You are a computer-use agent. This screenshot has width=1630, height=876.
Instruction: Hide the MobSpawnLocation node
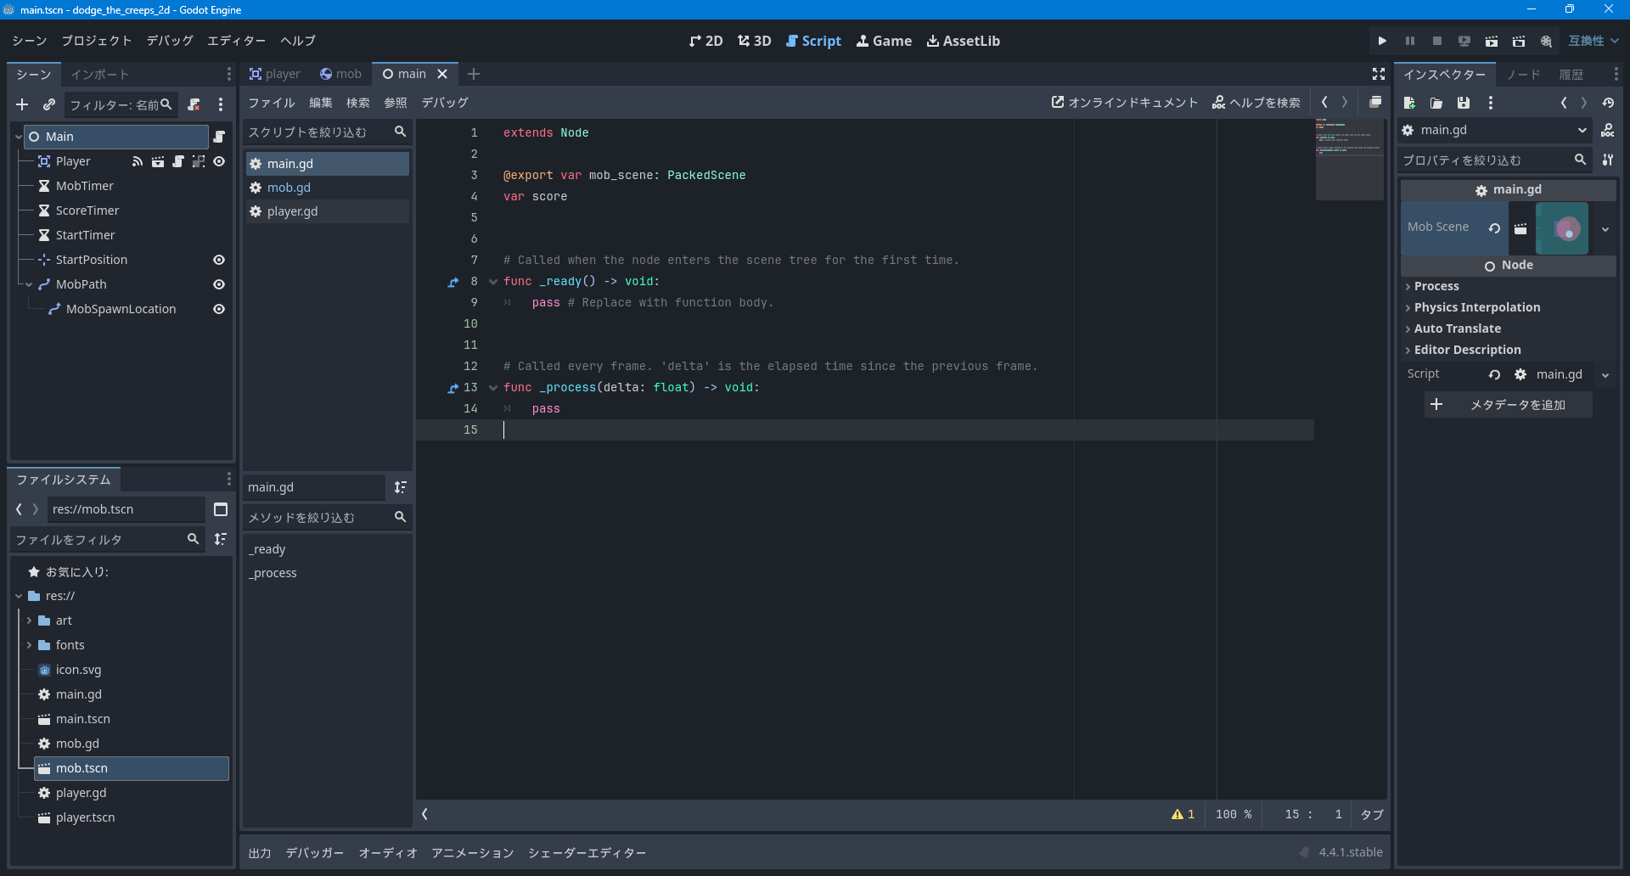[x=219, y=309]
